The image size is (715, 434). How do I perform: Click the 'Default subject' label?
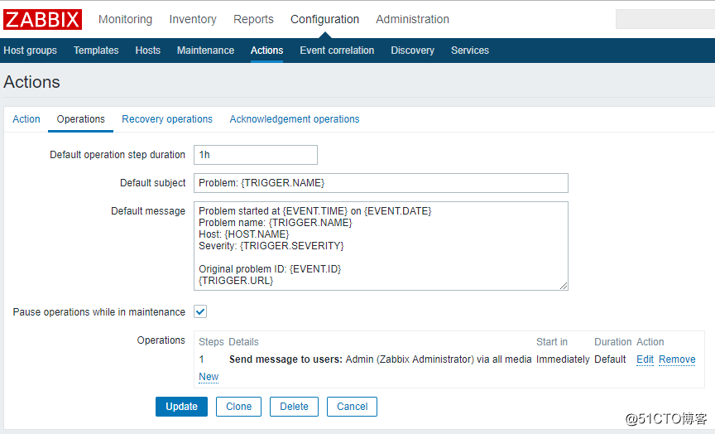coord(153,183)
